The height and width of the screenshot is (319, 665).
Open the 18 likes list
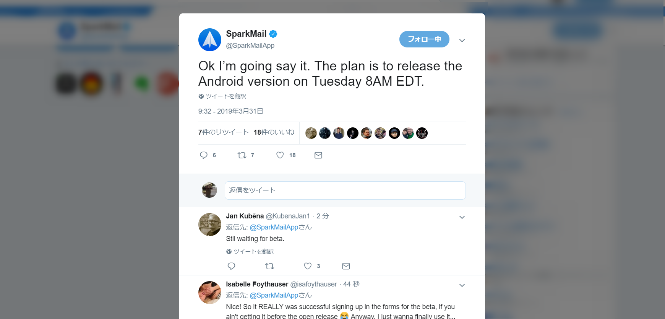274,132
